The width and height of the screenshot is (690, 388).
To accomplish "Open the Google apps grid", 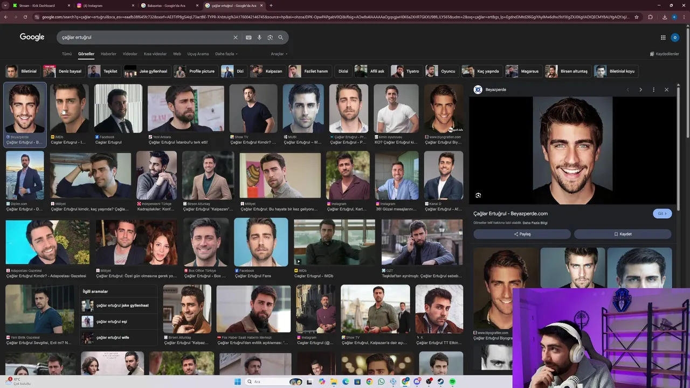I will tap(663, 38).
